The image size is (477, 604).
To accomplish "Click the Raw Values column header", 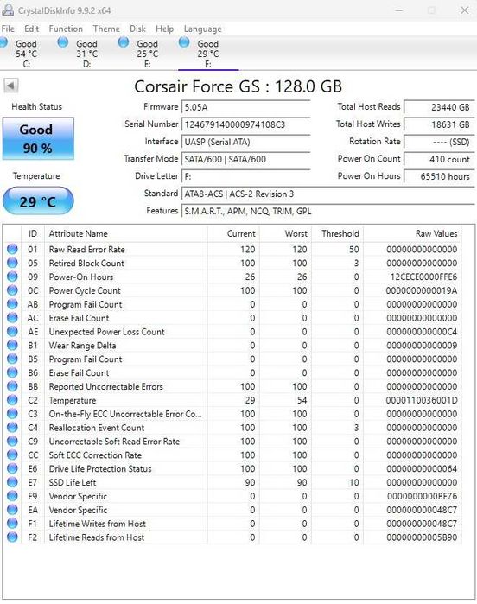I will tap(413, 233).
